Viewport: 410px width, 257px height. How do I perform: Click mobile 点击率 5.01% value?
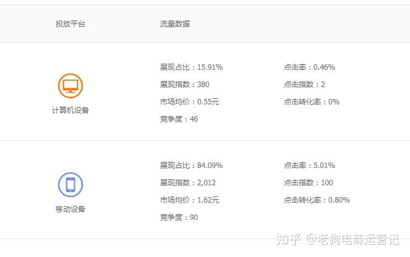point(324,166)
